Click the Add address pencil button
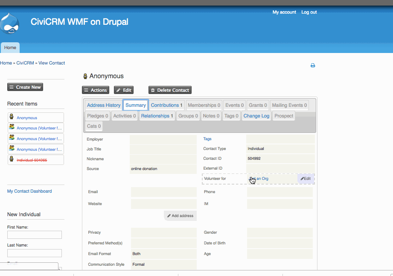The height and width of the screenshot is (276, 393). (x=180, y=216)
